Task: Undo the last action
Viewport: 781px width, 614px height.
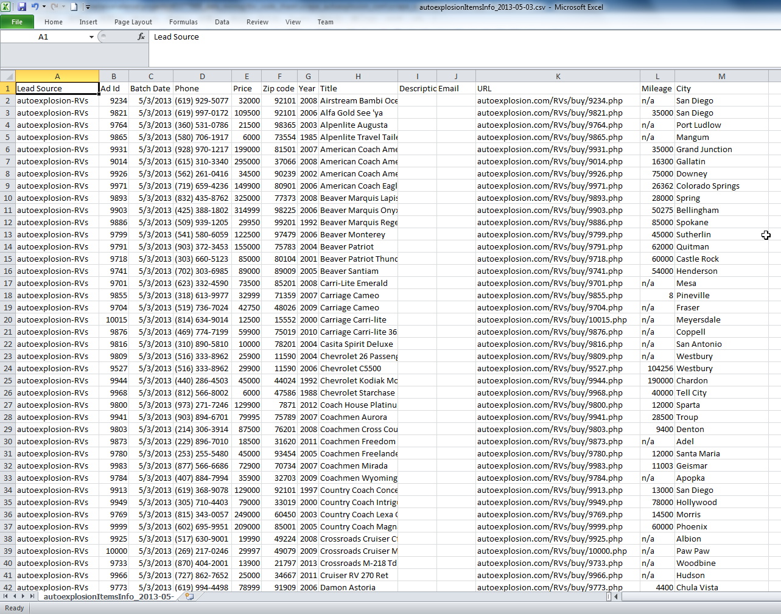Action: [x=35, y=7]
